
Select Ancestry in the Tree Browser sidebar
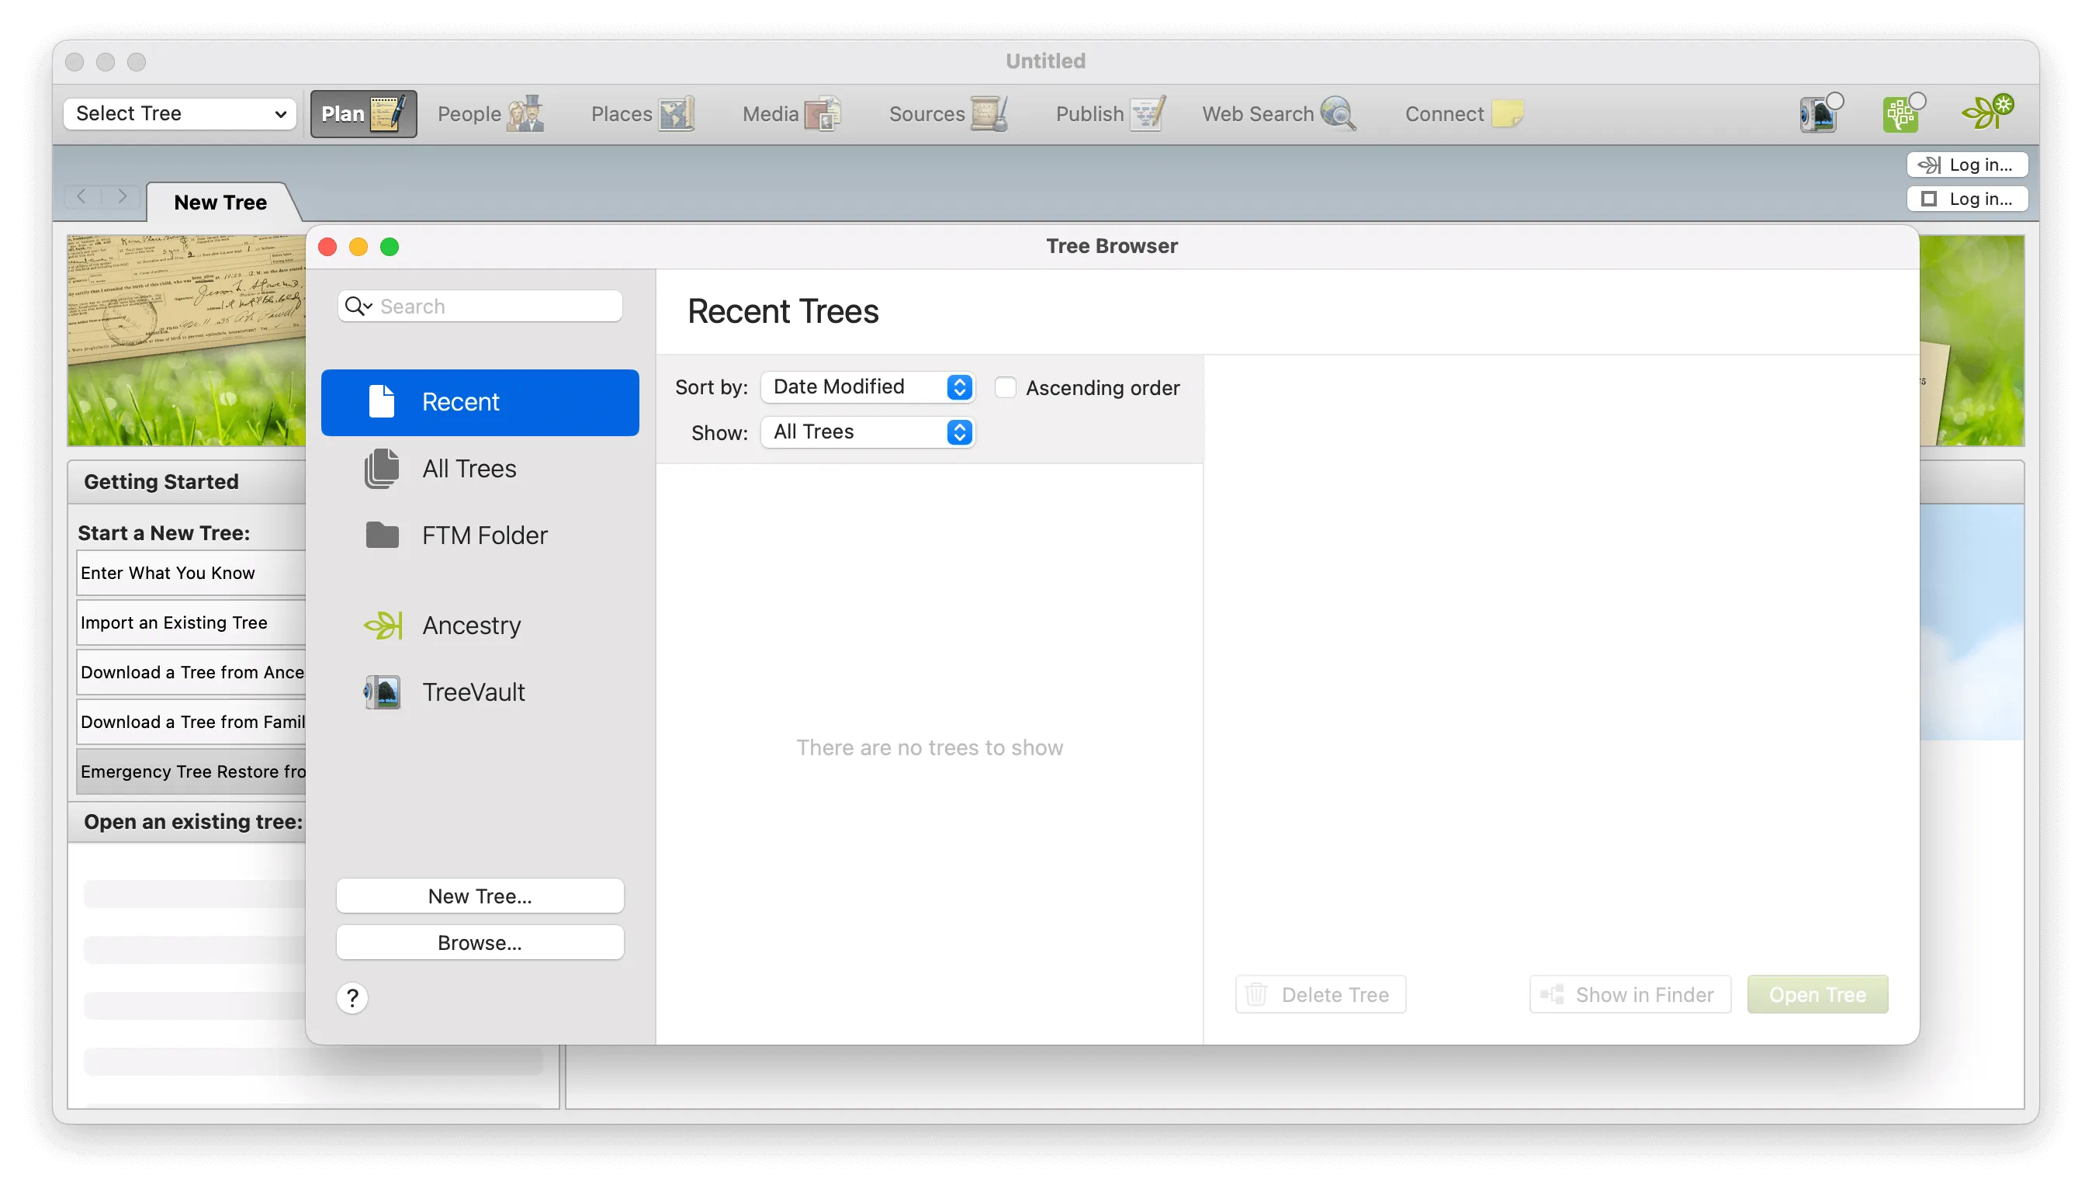pyautogui.click(x=472, y=625)
